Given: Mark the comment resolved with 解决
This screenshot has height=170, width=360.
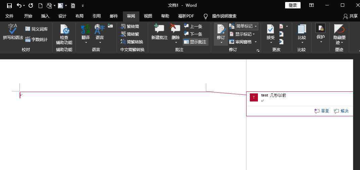Looking at the screenshot, I should tap(342, 111).
